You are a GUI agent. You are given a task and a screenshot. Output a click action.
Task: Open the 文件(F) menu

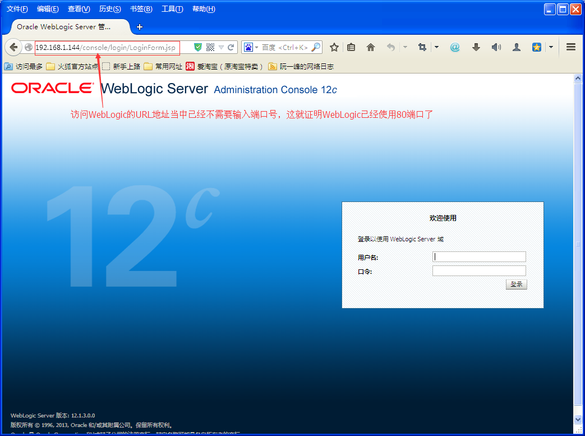17,9
